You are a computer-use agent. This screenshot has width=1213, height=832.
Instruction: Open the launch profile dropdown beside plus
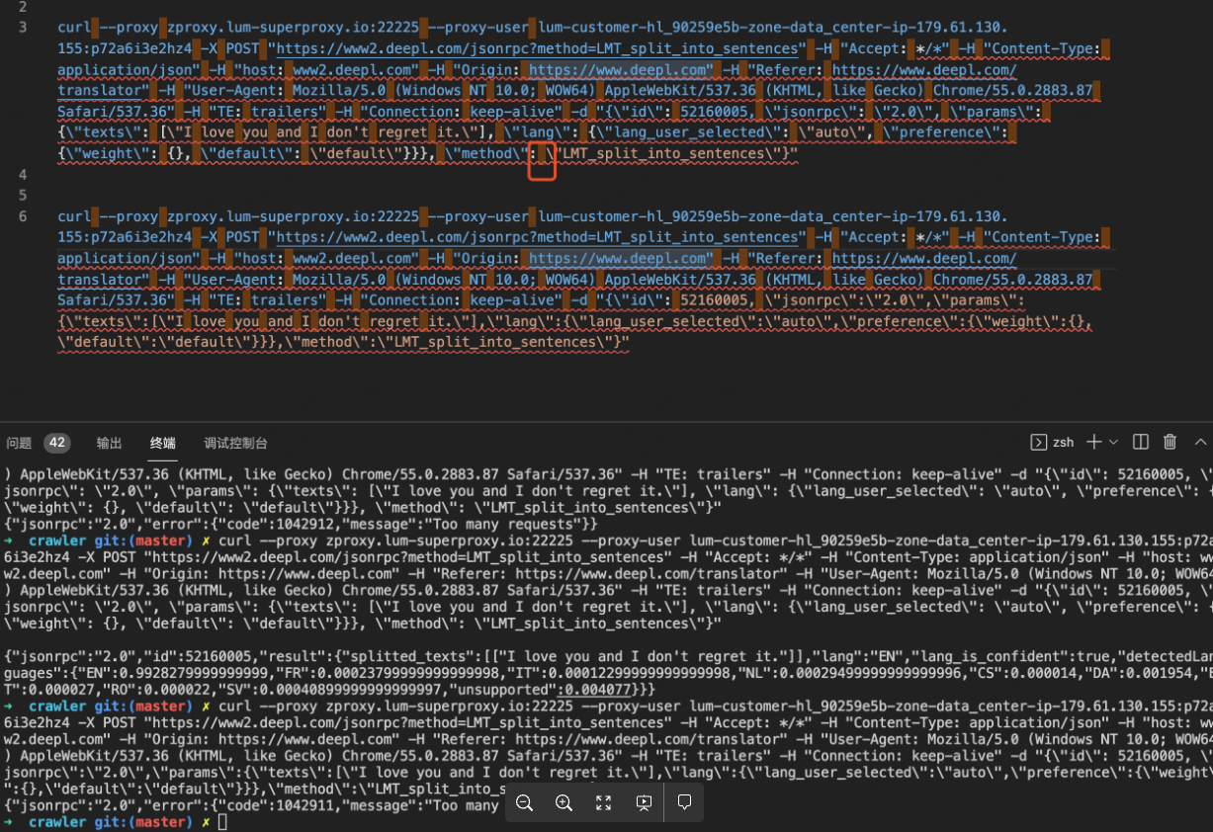pyautogui.click(x=1113, y=442)
